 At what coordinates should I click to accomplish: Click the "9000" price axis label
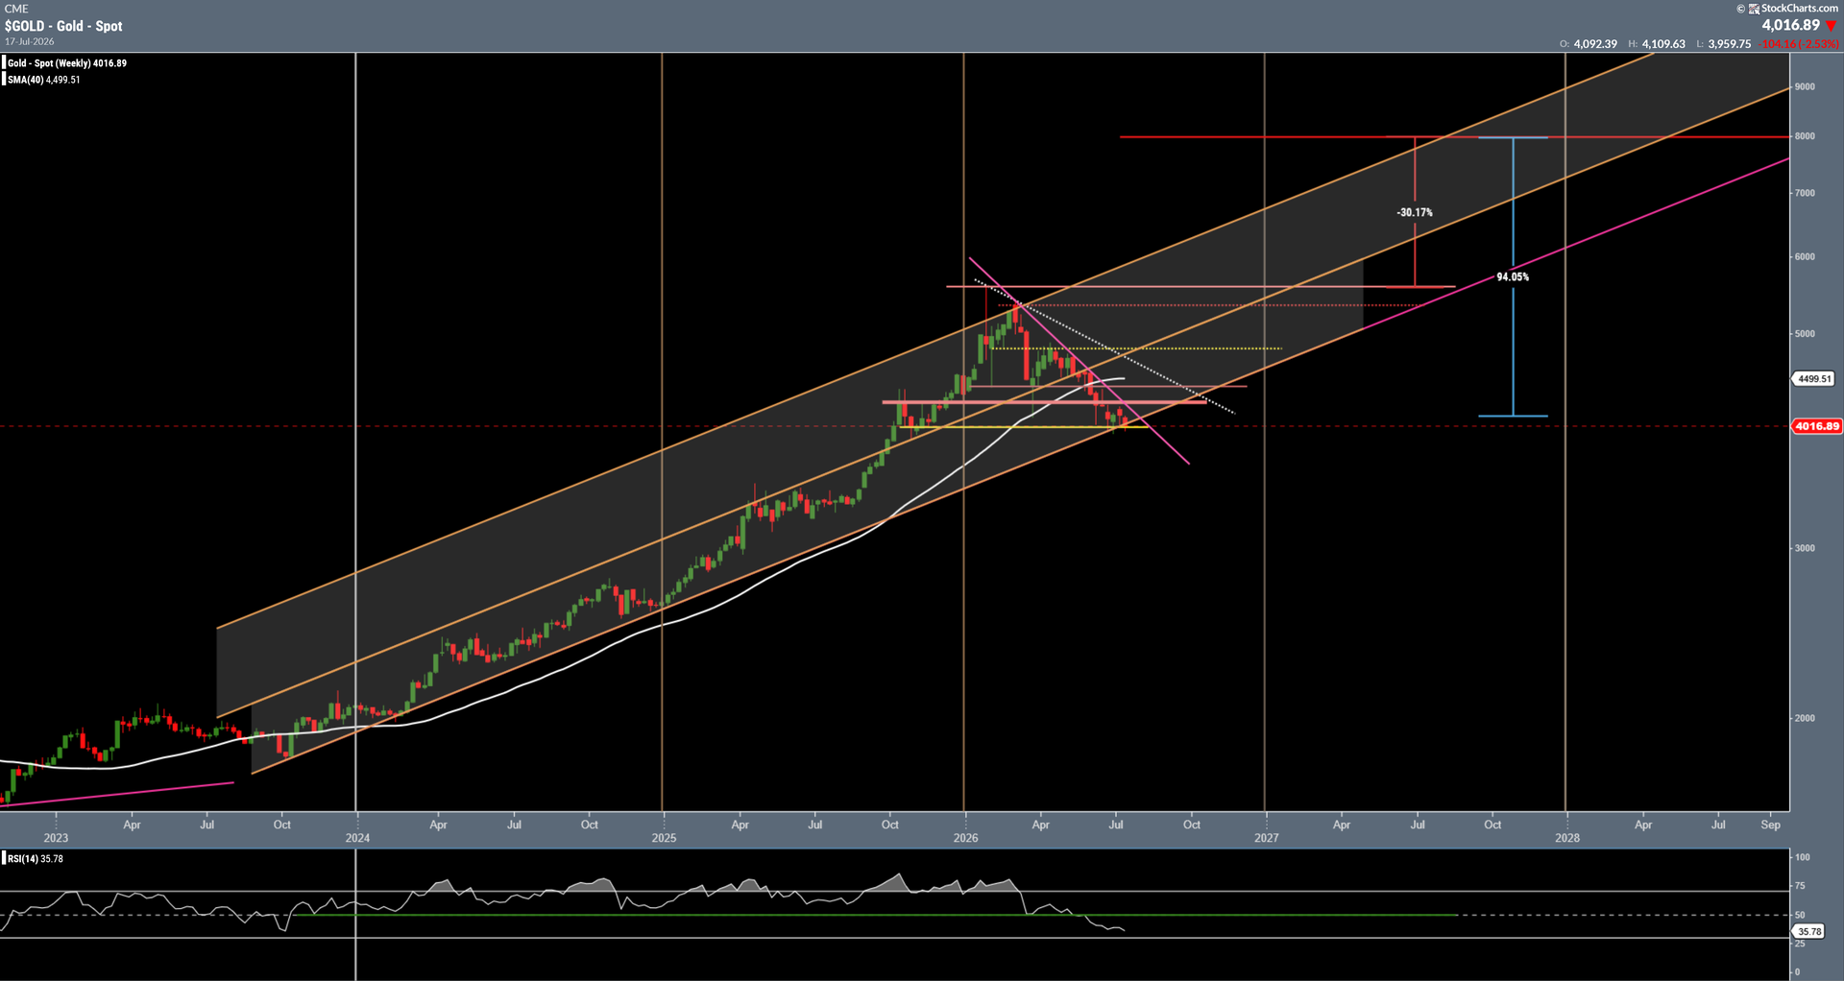pyautogui.click(x=1805, y=86)
